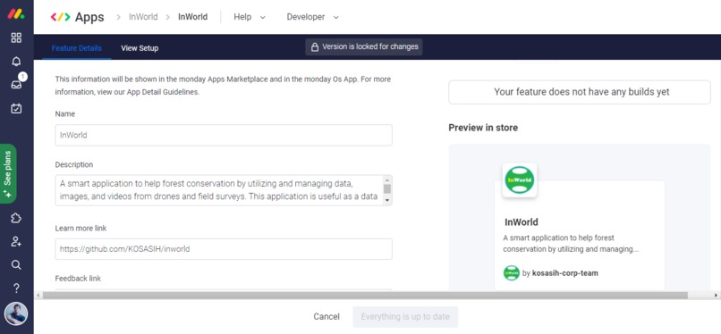The width and height of the screenshot is (721, 334).
Task: Click 'Your feature does not have any builds yet' banner
Action: [580, 92]
